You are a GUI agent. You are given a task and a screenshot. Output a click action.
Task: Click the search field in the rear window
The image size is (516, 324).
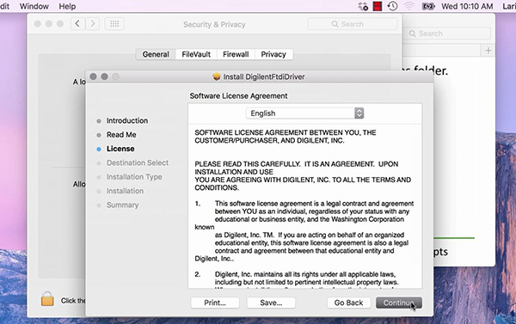[449, 34]
